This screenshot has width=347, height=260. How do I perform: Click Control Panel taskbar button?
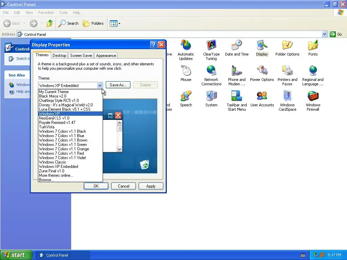63,255
